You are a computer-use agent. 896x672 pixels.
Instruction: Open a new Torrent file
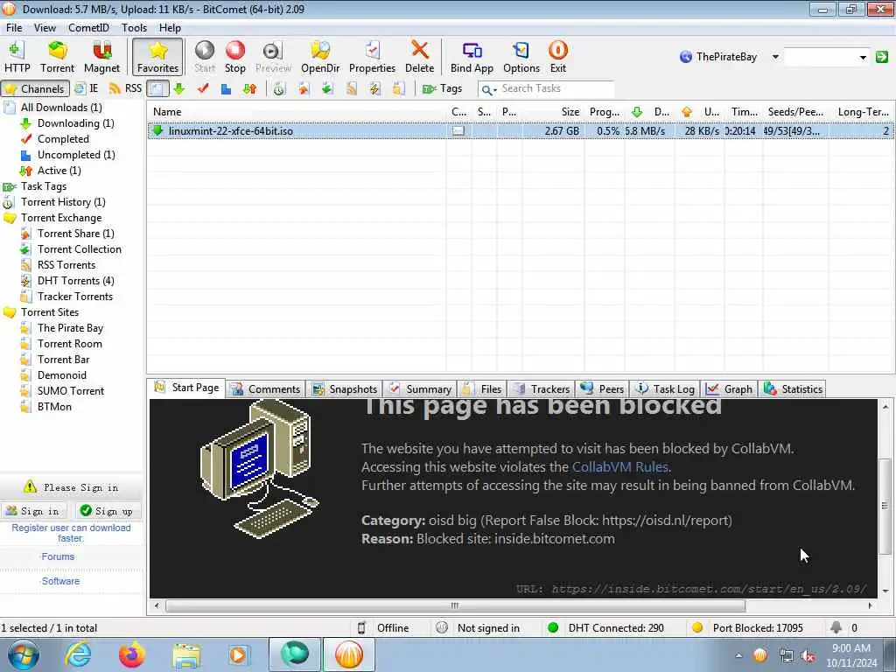click(x=57, y=57)
